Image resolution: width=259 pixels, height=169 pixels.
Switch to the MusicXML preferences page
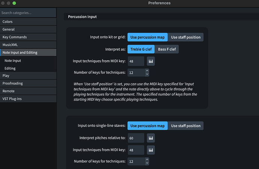pyautogui.click(x=11, y=45)
